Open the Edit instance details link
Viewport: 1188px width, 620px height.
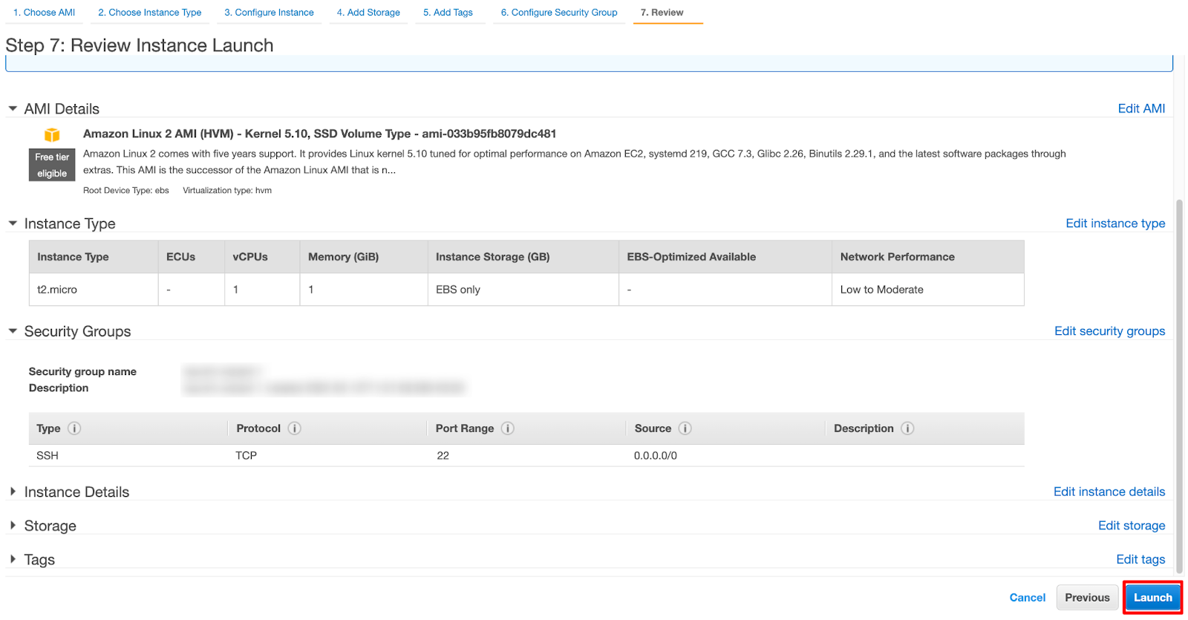[x=1109, y=492]
